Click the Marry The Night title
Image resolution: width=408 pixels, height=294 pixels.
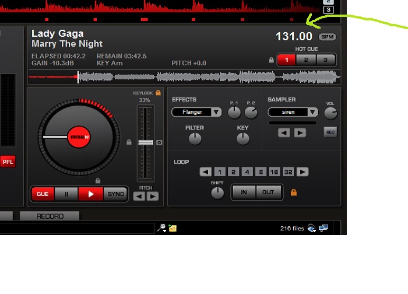tap(67, 44)
